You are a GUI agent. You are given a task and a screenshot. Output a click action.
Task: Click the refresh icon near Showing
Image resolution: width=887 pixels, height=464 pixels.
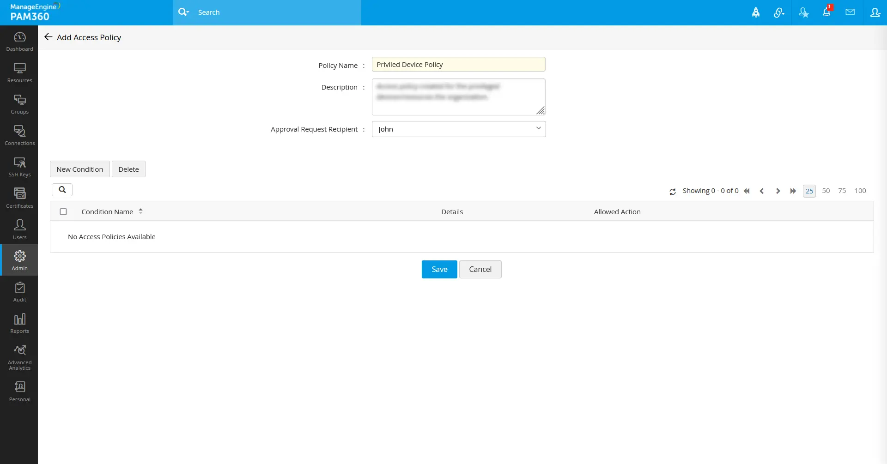pyautogui.click(x=673, y=192)
